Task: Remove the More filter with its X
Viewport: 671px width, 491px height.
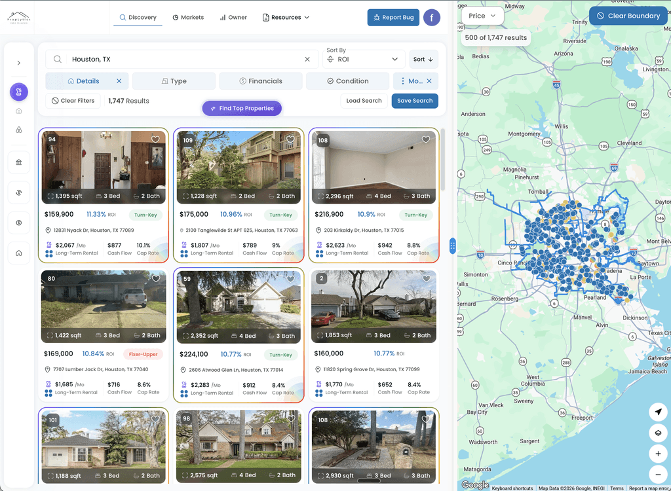Action: tap(429, 81)
